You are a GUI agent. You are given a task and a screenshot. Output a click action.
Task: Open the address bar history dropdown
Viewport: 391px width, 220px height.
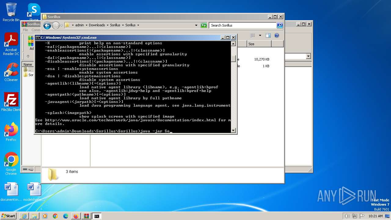click(196, 25)
